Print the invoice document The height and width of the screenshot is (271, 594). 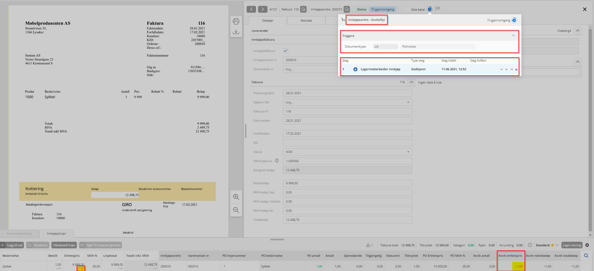[x=236, y=21]
